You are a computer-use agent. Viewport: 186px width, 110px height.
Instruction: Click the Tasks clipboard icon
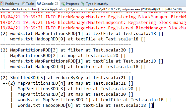(x=23, y=4)
